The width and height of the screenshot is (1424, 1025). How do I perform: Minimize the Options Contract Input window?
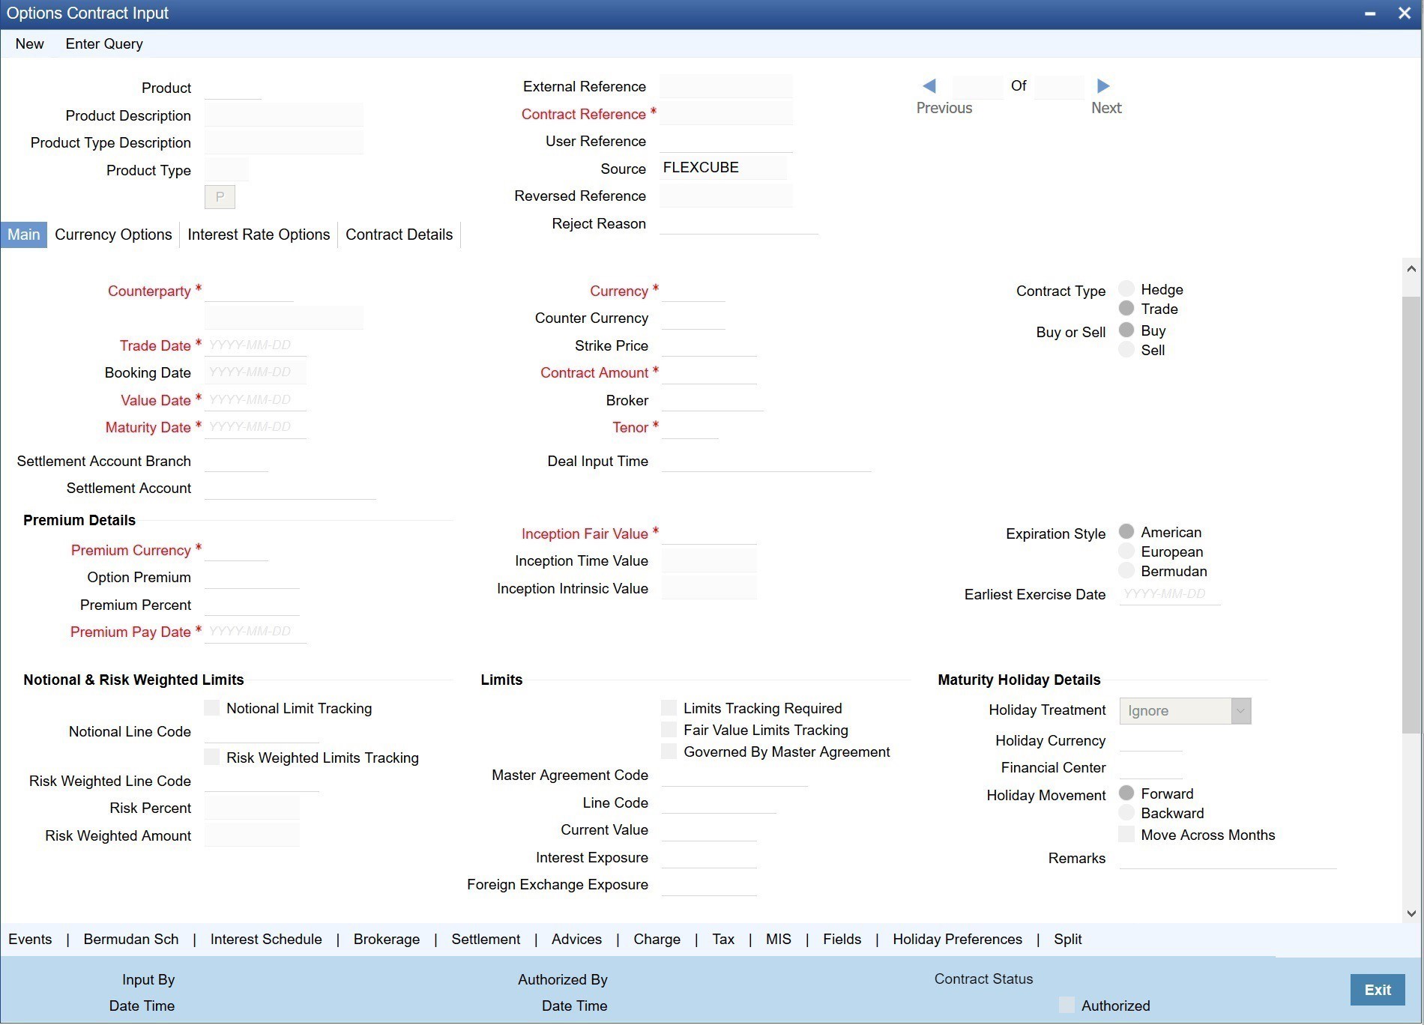(x=1370, y=13)
